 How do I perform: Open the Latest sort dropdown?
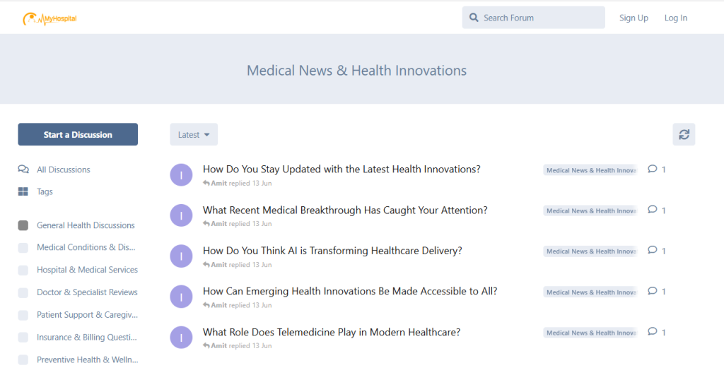[x=194, y=135]
